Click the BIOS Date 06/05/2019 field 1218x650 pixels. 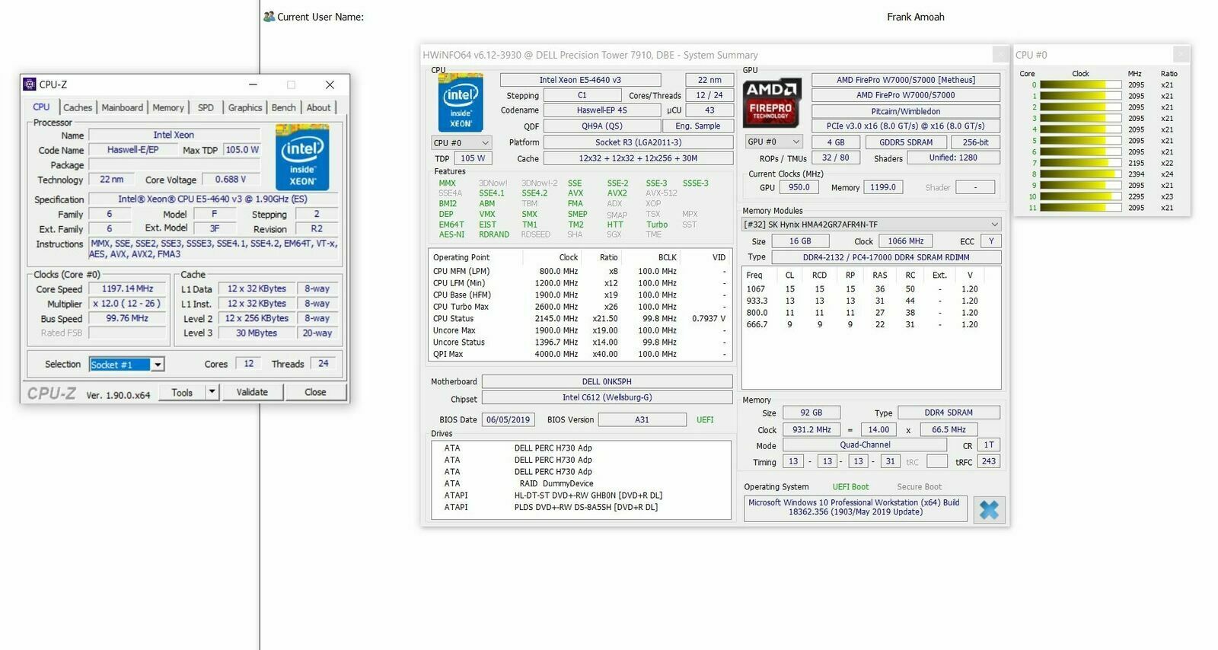click(508, 420)
